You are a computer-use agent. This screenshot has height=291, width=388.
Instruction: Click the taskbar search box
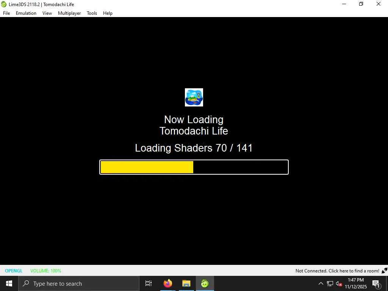pos(79,283)
